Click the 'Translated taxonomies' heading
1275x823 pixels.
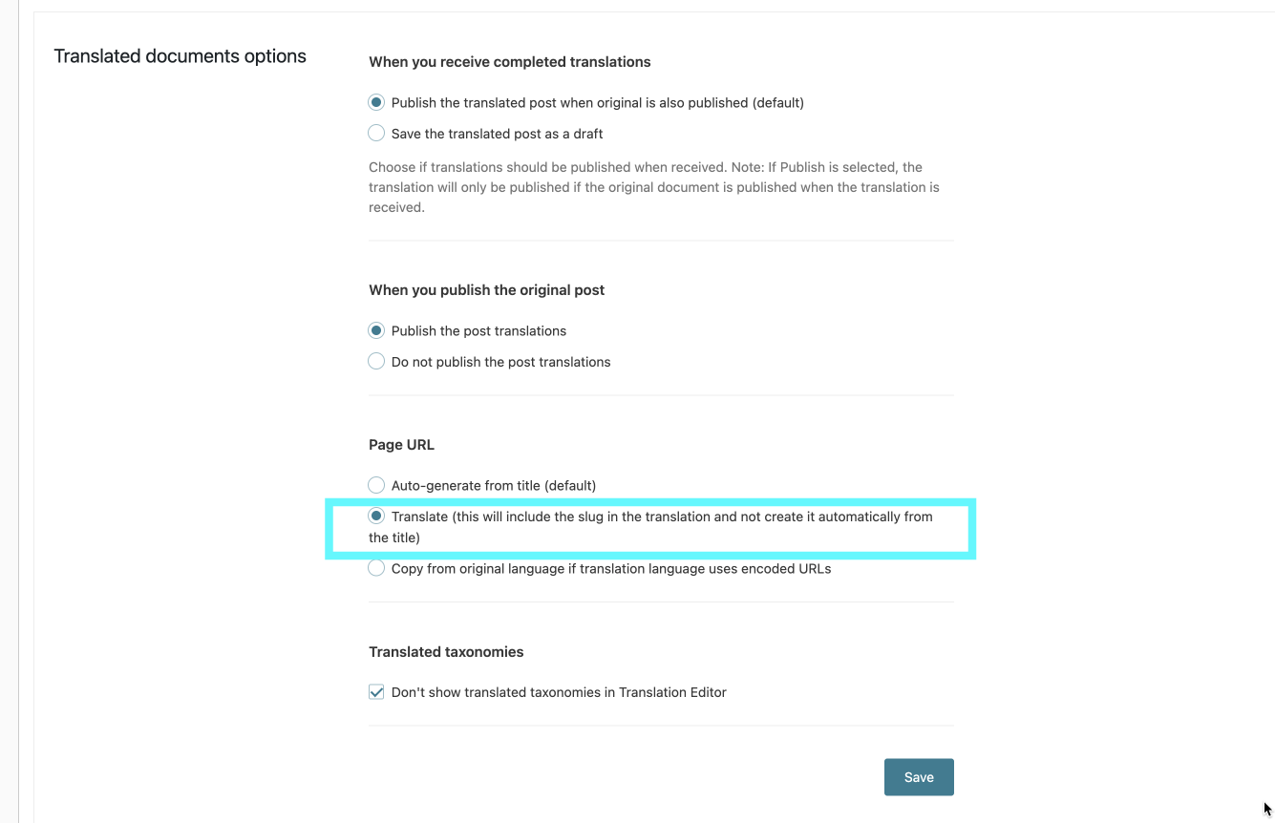tap(446, 652)
